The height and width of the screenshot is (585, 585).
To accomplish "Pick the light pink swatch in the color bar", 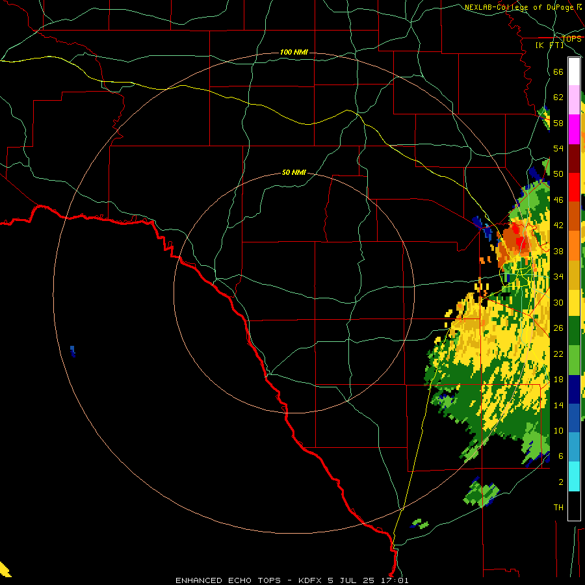I will point(574,99).
